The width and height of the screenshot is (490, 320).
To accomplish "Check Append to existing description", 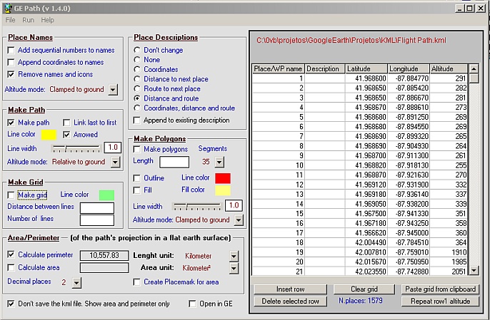I will coord(137,120).
